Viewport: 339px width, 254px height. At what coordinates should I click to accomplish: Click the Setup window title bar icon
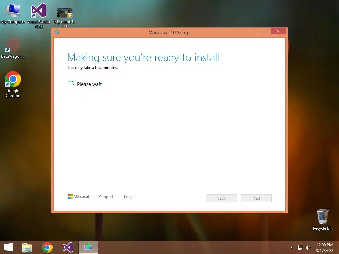[57, 32]
